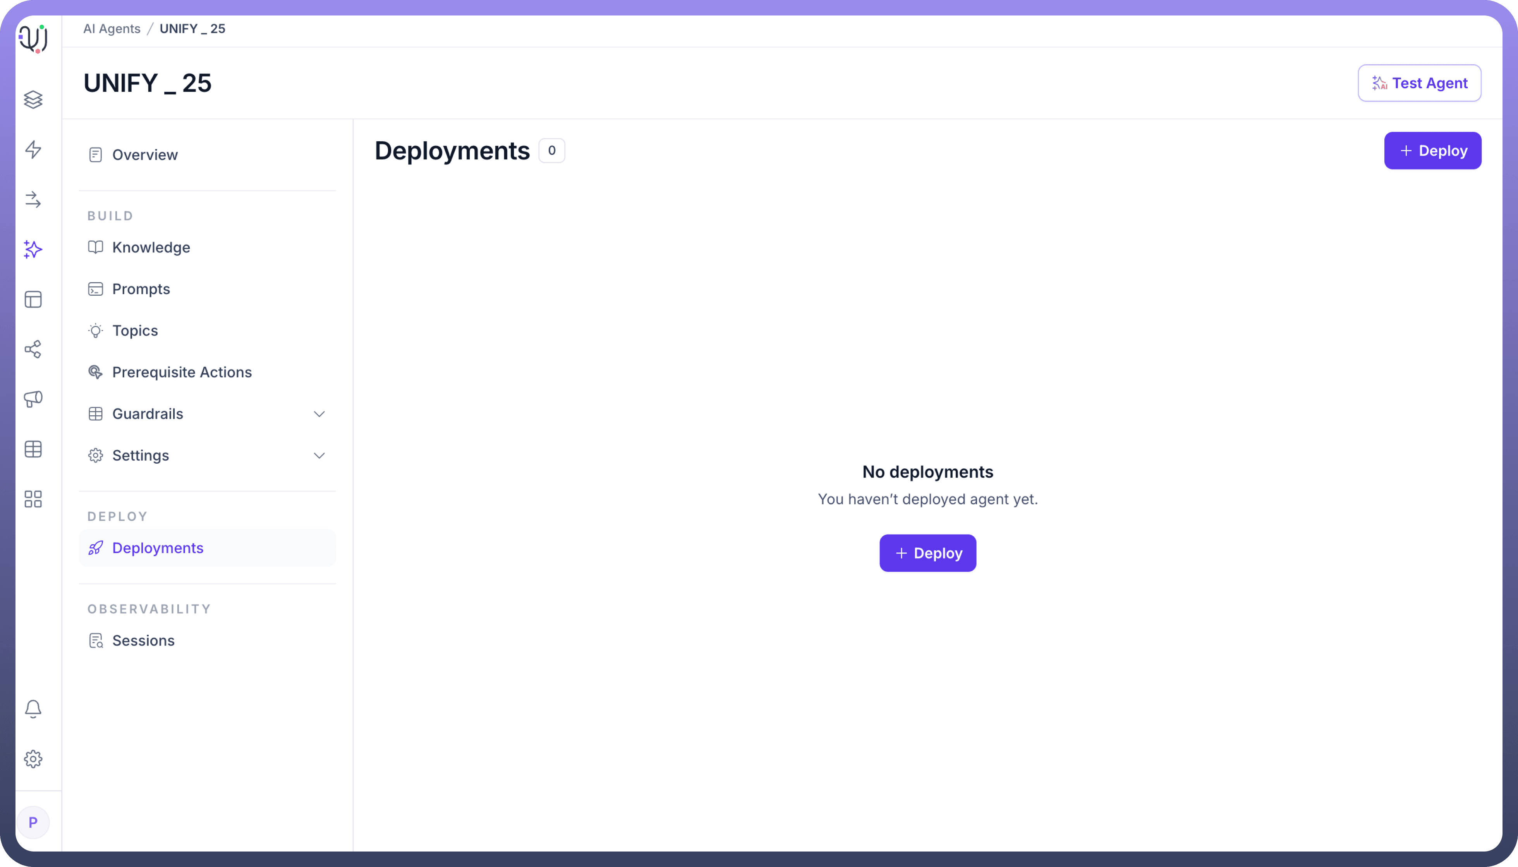This screenshot has height=867, width=1518.
Task: Click the arrows routing icon in sidebar
Action: (33, 199)
